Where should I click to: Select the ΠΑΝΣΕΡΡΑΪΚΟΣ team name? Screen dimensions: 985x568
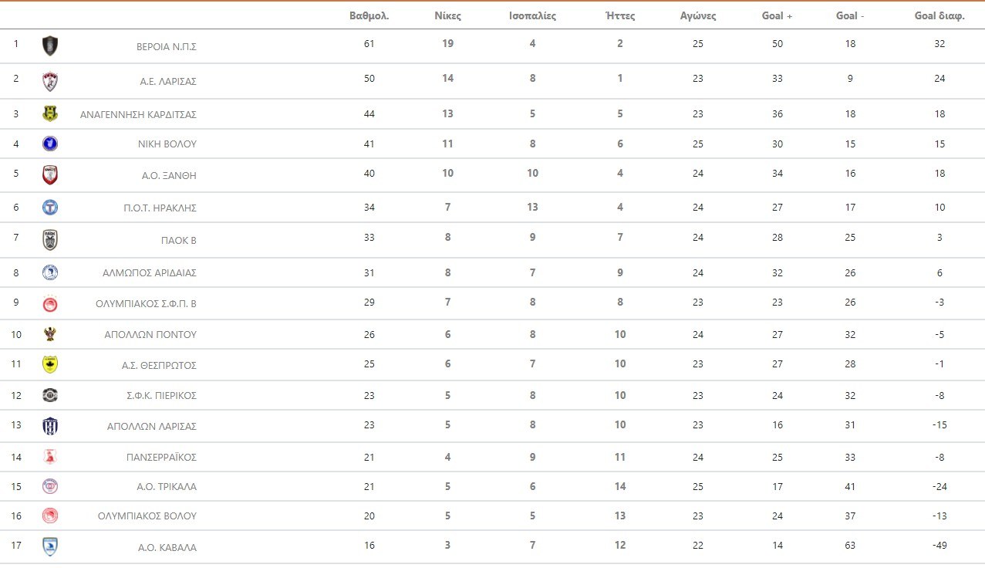click(x=161, y=457)
